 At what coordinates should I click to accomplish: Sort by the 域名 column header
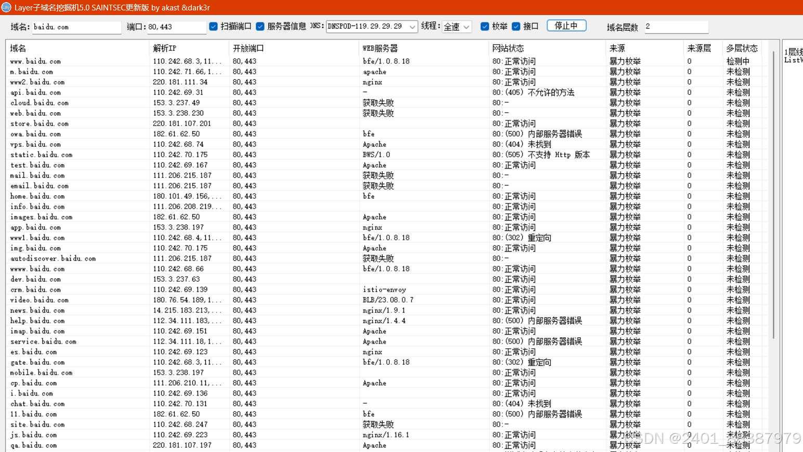[x=78, y=48]
